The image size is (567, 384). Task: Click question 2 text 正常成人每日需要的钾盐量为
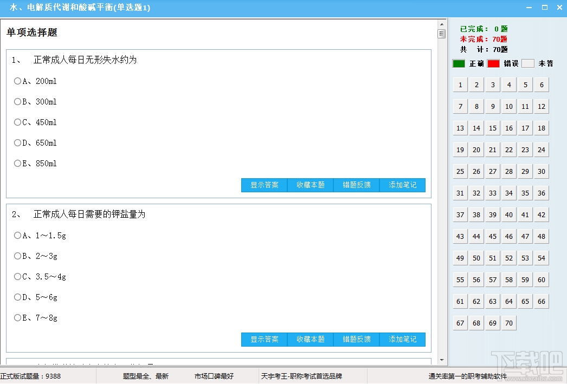tap(89, 214)
